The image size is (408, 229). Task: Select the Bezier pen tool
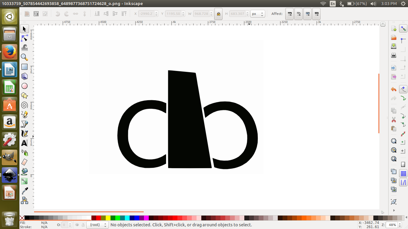24,124
